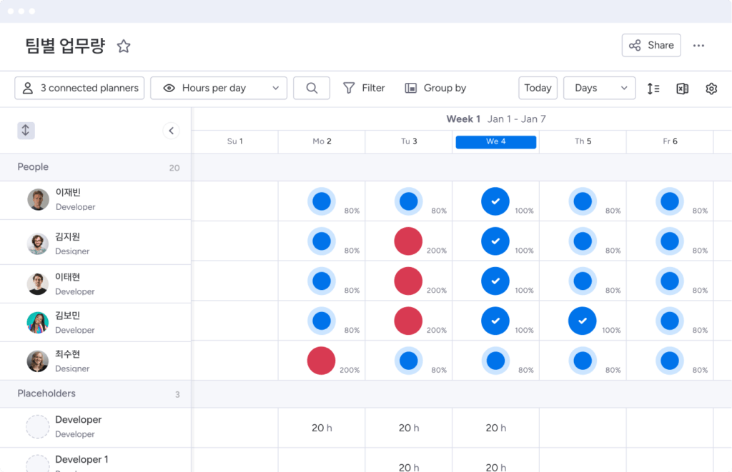Click 김보민's checked Thursday 100% circle
The image size is (732, 472).
(x=583, y=321)
